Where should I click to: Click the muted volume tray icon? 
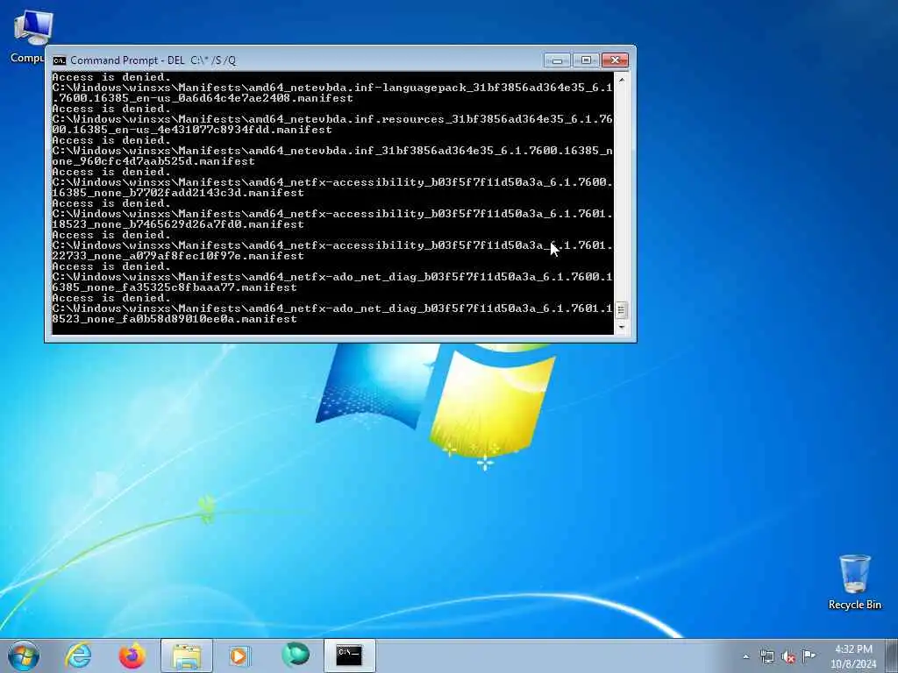click(x=788, y=656)
